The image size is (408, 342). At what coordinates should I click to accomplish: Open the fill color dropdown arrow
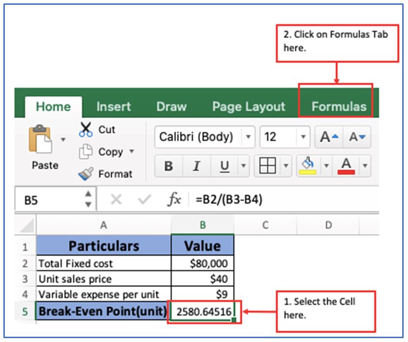326,165
